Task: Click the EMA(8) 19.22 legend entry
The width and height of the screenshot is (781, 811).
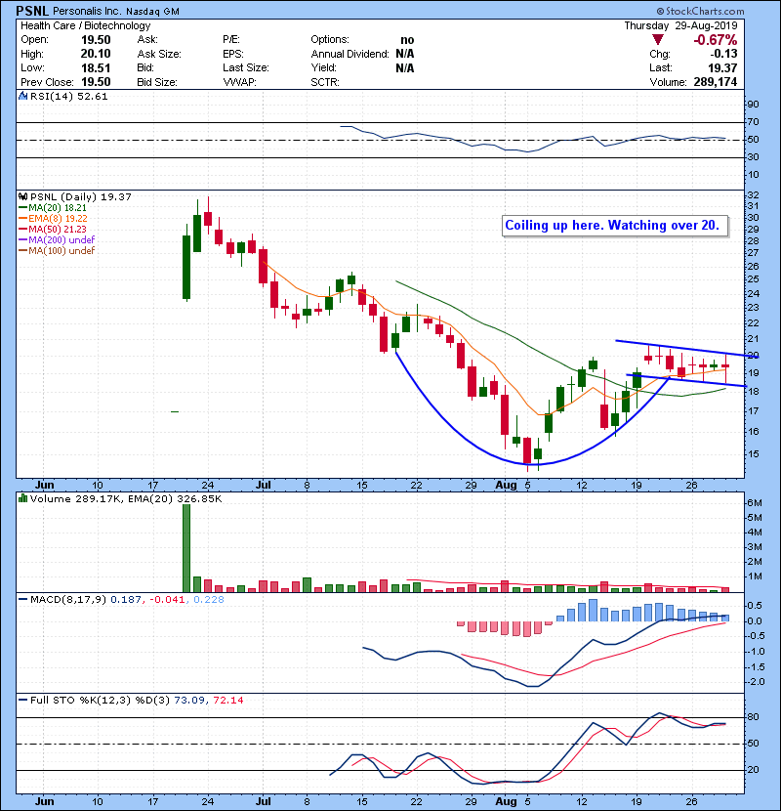Action: click(x=53, y=218)
